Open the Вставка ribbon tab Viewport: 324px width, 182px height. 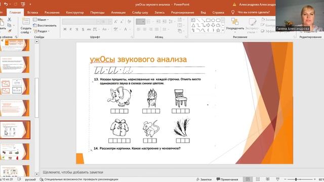(32, 12)
